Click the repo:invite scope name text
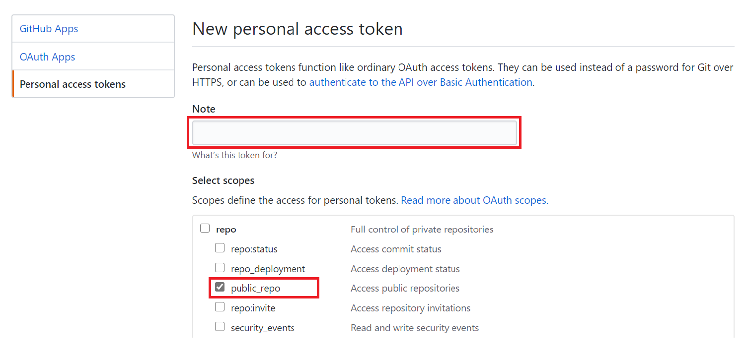Viewport: 745px width, 356px height. click(253, 308)
